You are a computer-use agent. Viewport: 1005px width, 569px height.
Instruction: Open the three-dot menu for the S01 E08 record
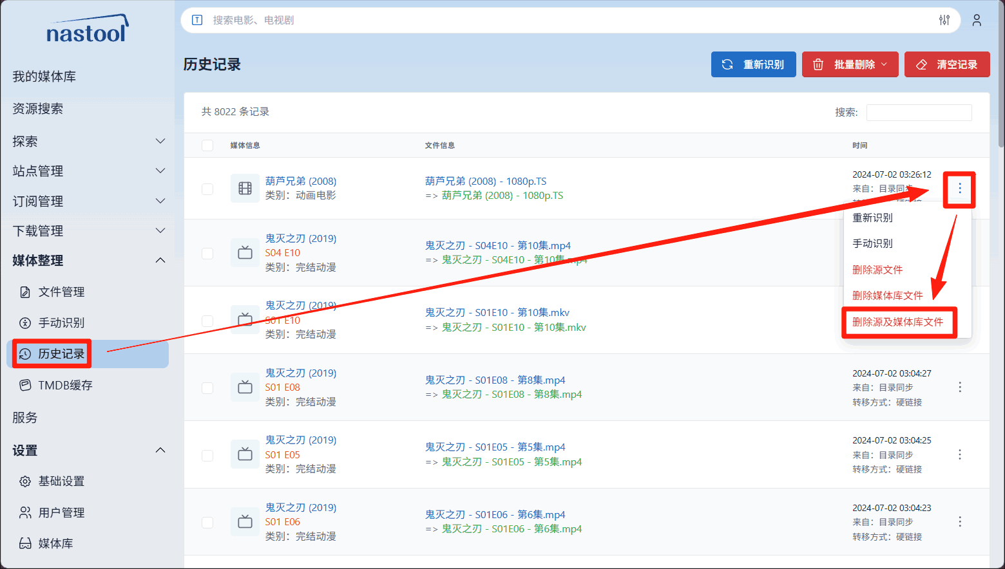coord(960,387)
